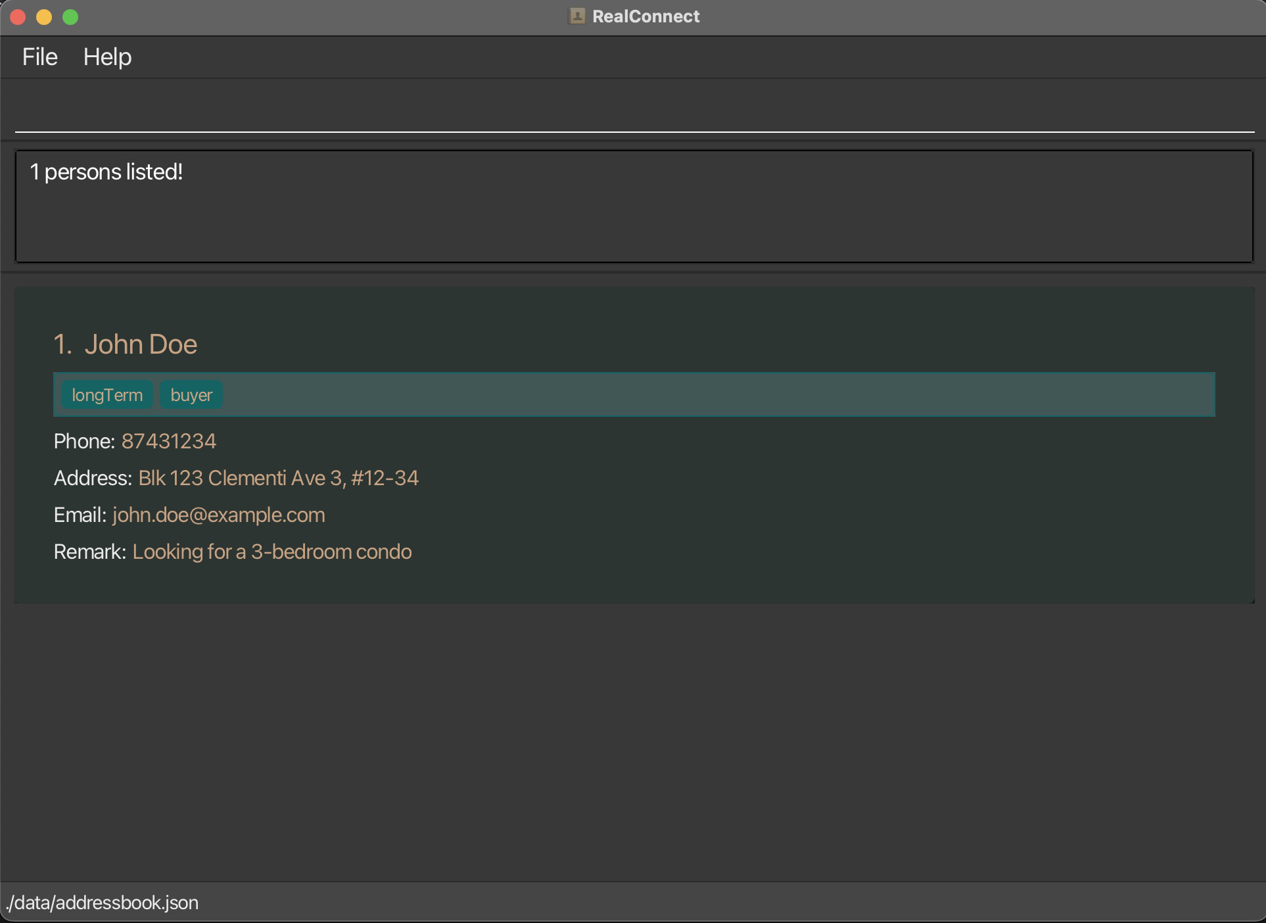The height and width of the screenshot is (923, 1266).
Task: Click the Address: label
Action: pos(93,478)
